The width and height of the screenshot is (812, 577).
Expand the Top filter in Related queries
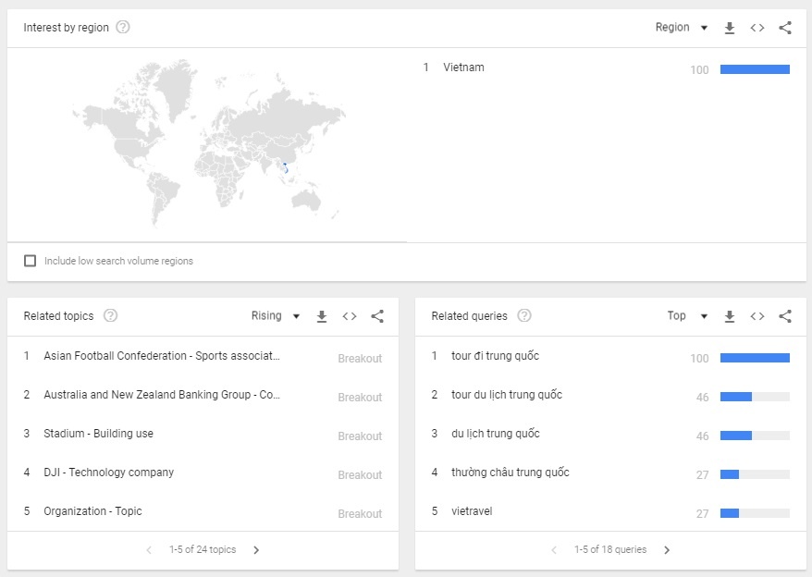(x=687, y=316)
